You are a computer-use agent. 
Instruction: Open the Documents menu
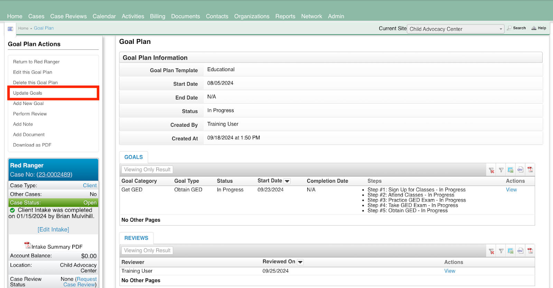click(186, 16)
